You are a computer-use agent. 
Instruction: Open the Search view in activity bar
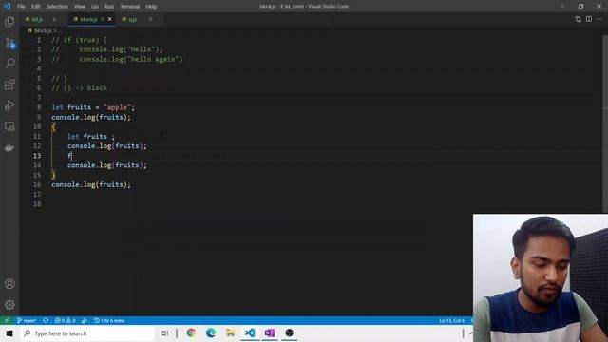click(9, 64)
